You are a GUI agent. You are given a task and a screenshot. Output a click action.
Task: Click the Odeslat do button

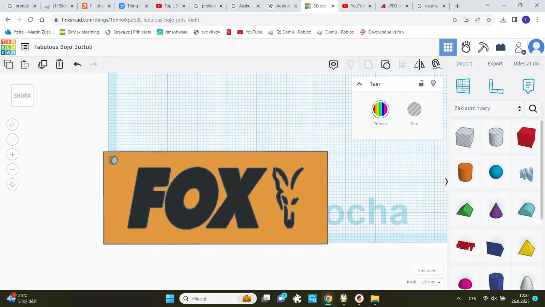(526, 64)
